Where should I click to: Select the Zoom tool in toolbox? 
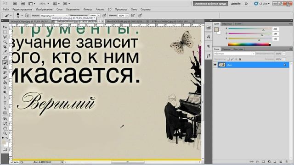tap(5, 133)
